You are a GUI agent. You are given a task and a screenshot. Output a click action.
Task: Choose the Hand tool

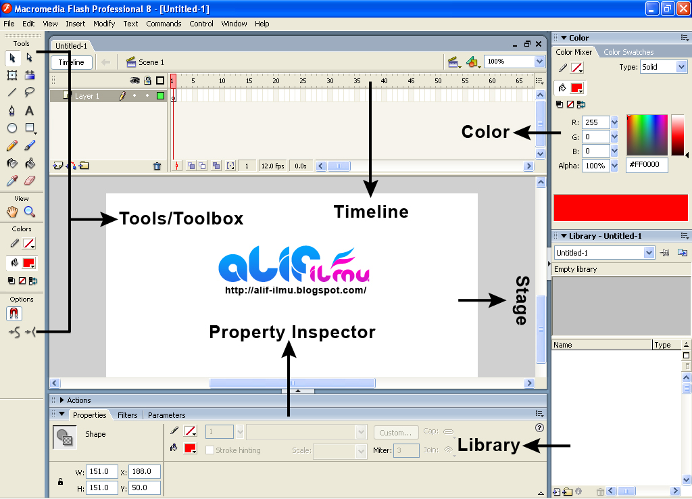12,212
